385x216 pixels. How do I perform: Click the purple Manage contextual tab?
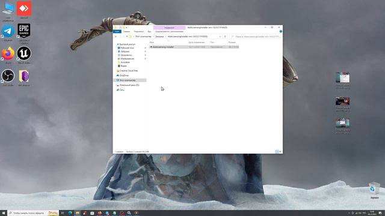coord(169,28)
